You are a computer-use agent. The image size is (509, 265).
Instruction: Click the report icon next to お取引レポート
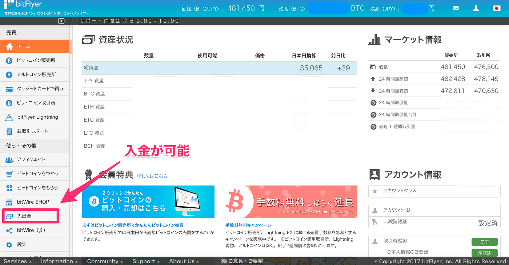[x=9, y=131]
